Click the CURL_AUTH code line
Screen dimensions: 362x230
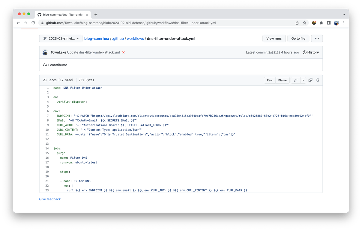pos(113,125)
